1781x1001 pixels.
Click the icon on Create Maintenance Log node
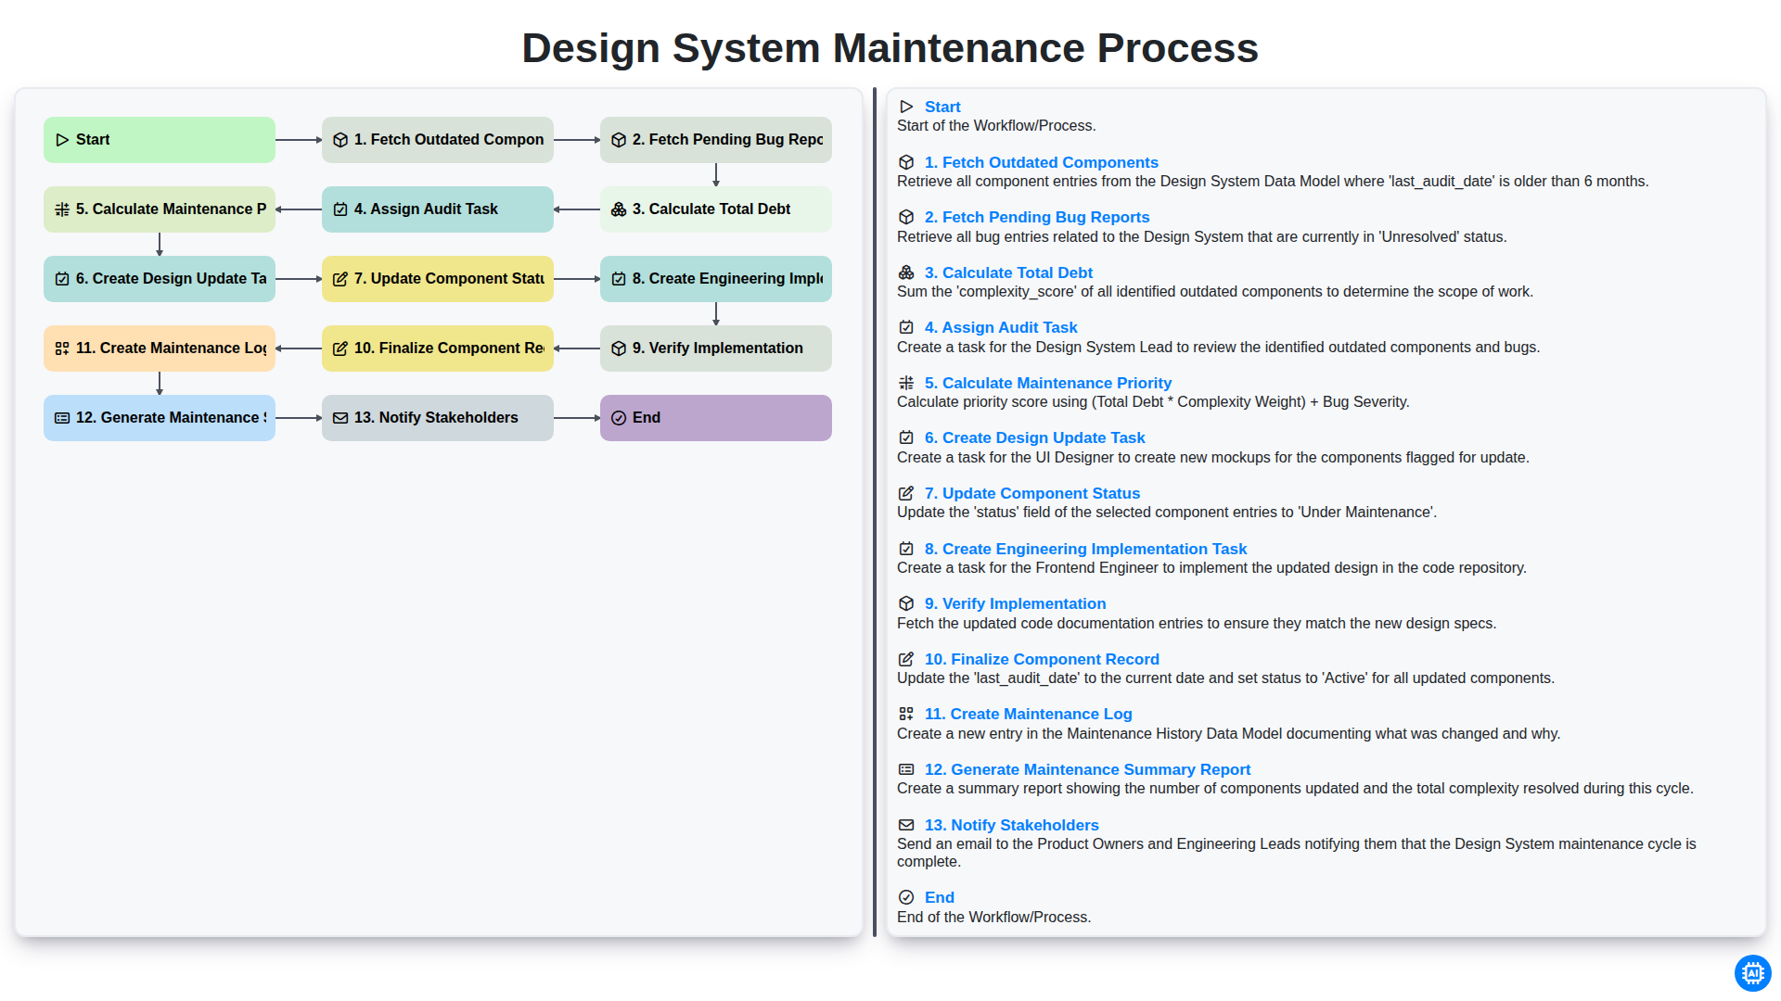[62, 348]
